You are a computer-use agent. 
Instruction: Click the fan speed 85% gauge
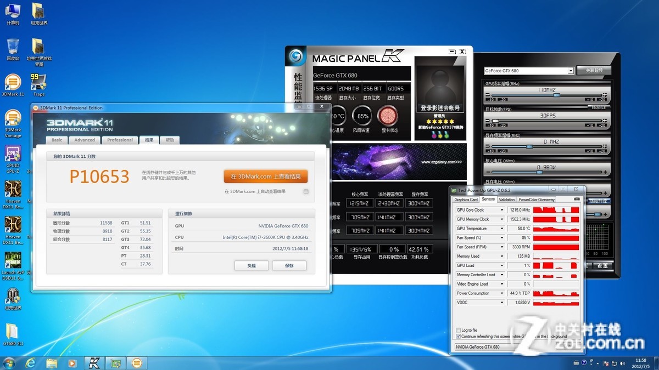[362, 116]
